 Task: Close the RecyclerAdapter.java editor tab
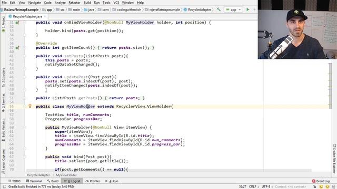(x=45, y=16)
